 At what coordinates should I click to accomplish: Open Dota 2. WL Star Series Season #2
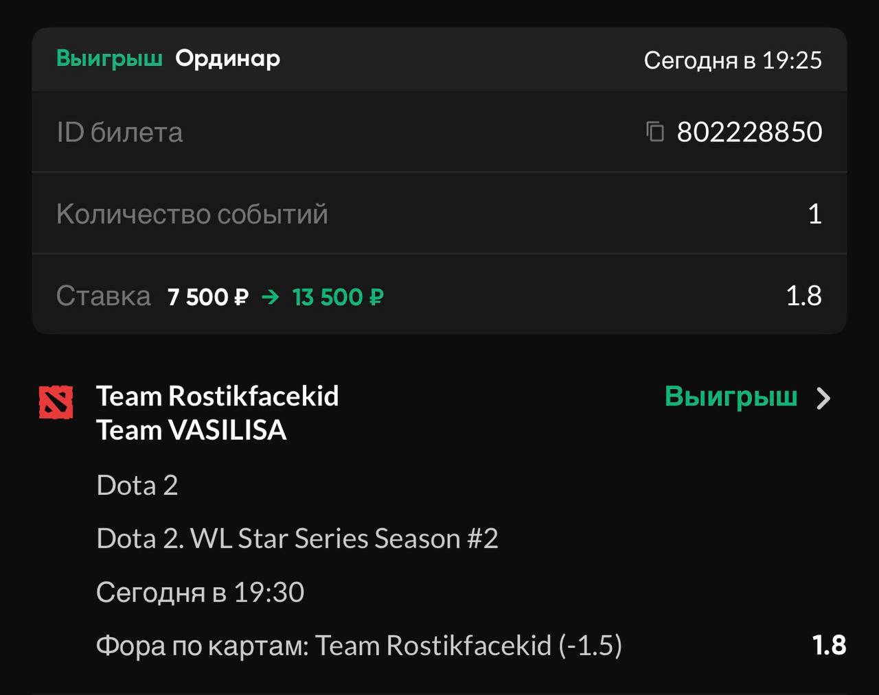point(297,539)
